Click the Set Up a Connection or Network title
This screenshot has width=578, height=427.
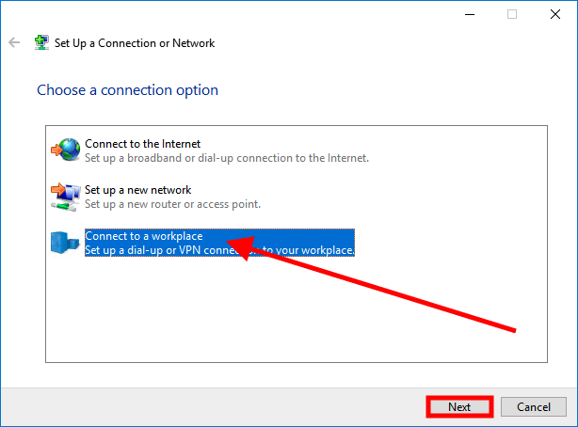click(135, 43)
